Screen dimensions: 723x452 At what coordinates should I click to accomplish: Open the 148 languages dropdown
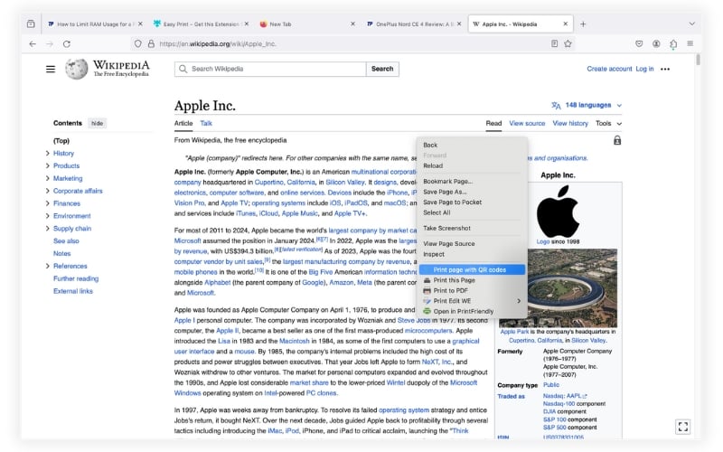[x=587, y=105]
